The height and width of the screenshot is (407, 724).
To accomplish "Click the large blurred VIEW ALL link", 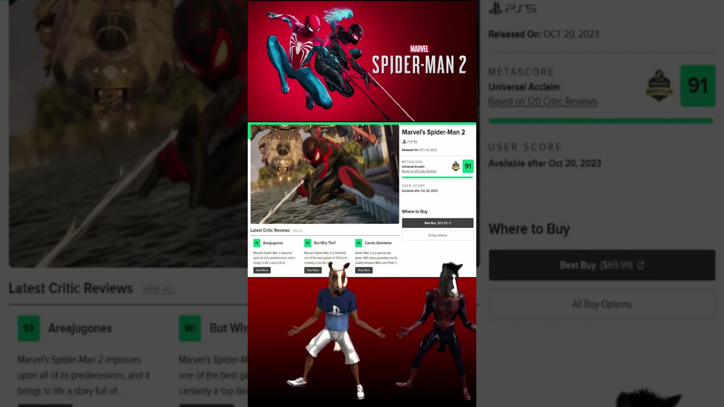I will tap(158, 289).
